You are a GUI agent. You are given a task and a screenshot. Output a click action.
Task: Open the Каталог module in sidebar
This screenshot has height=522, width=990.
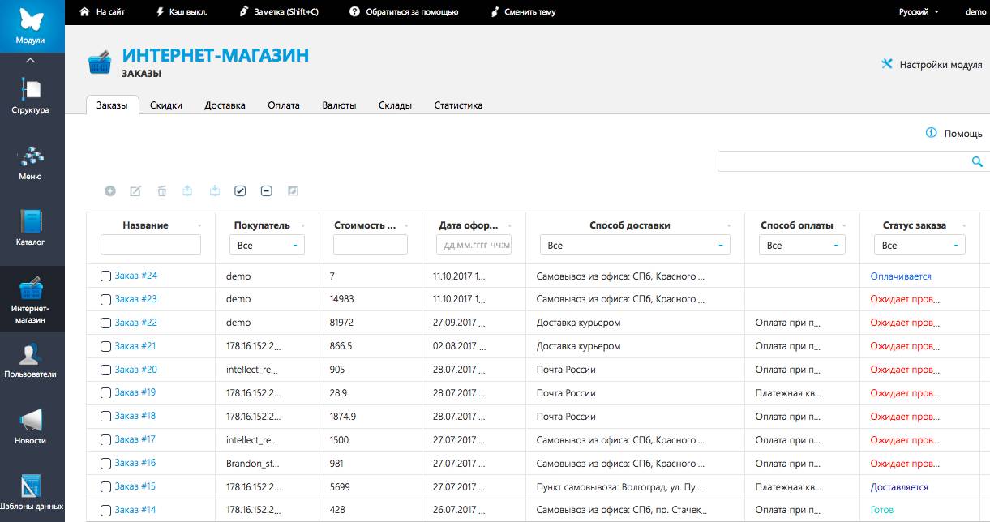(31, 228)
